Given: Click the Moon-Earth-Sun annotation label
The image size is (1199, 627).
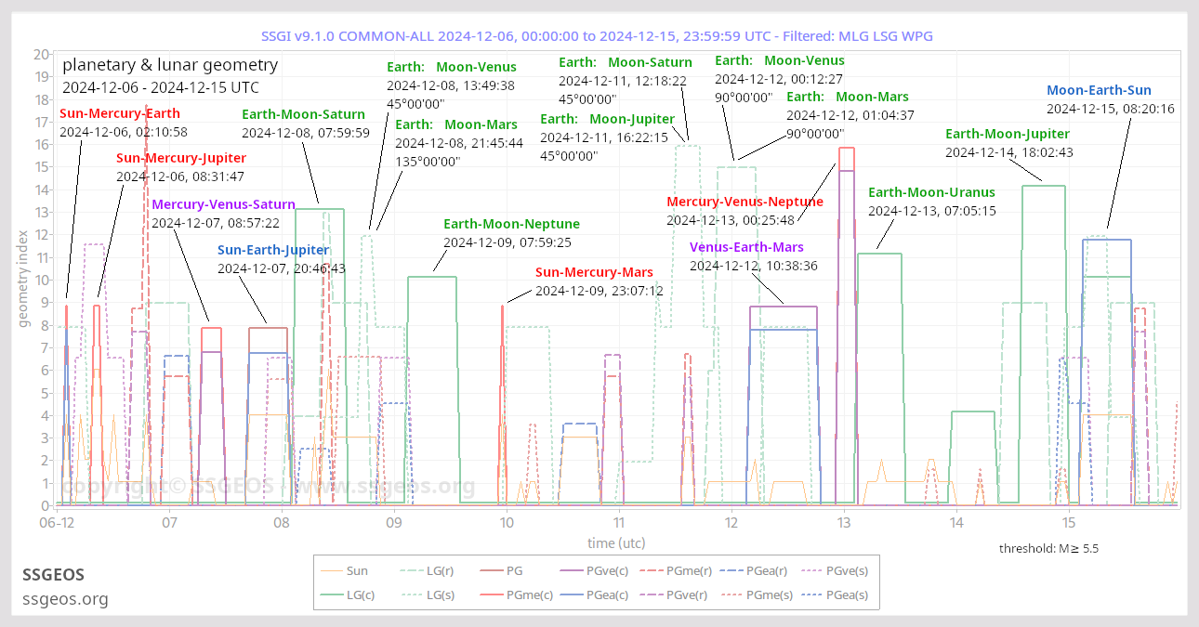Looking at the screenshot, I should pos(1099,90).
